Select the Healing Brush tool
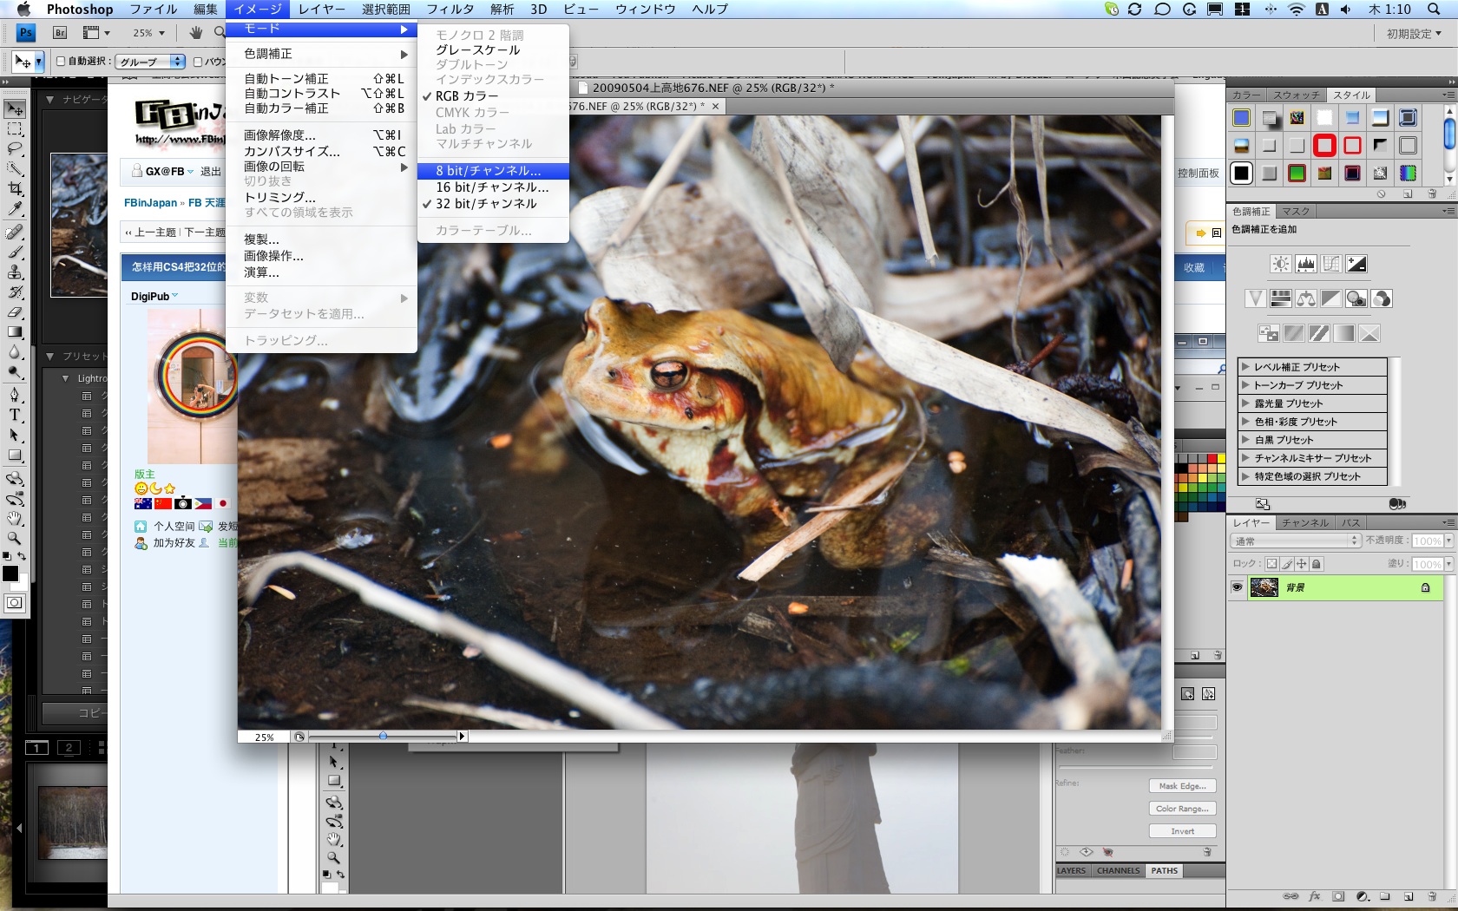 pyautogui.click(x=15, y=232)
